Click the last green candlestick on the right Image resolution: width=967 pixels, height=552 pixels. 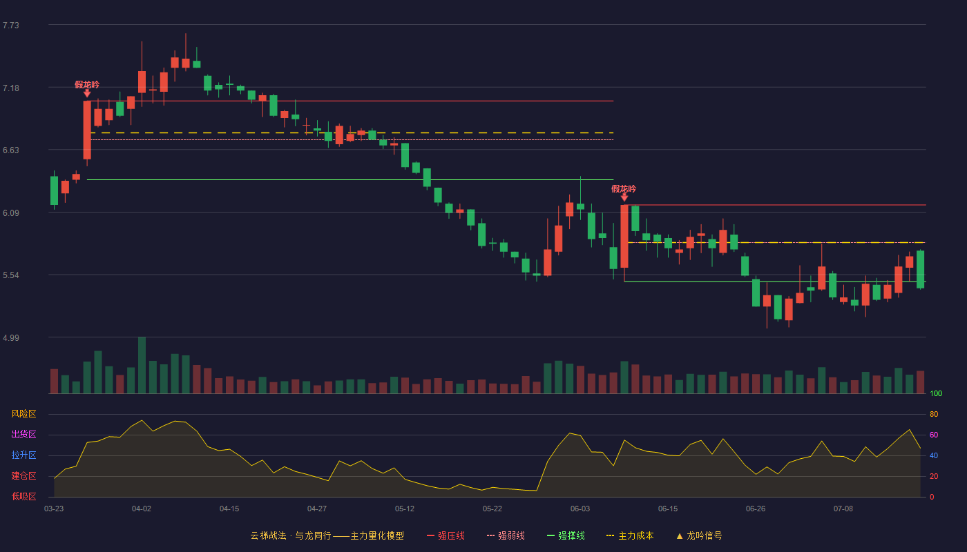(x=921, y=269)
